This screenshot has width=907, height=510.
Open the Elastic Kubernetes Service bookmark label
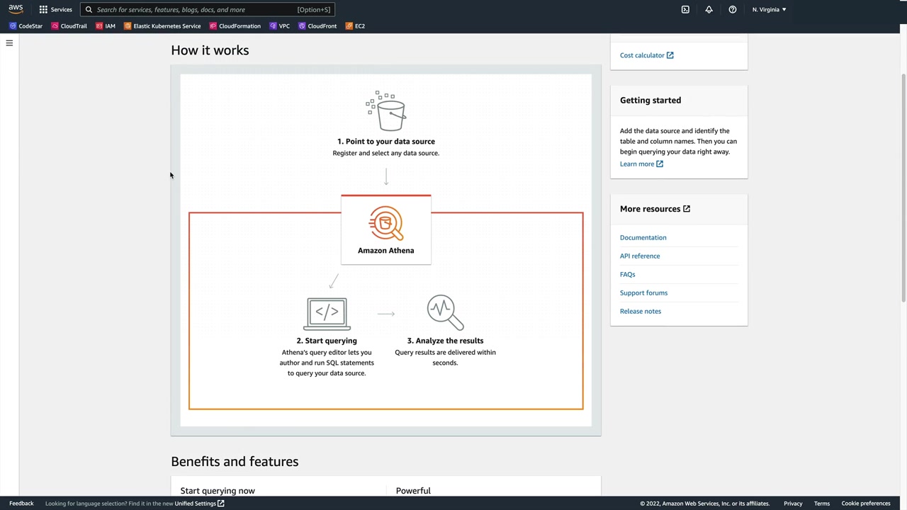(167, 26)
